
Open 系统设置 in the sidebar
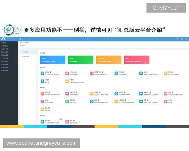pyautogui.click(x=9, y=70)
